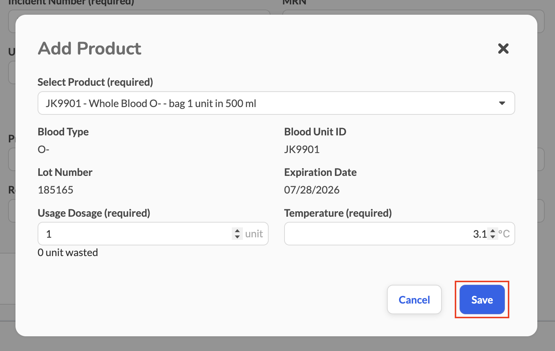The image size is (555, 351).
Task: Click the 'unit' suffix in Usage Dosage
Action: tap(254, 234)
